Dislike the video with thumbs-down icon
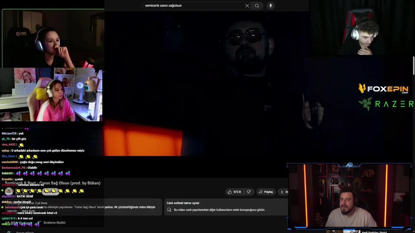Screen dimensions: 415x233 click(x=249, y=192)
